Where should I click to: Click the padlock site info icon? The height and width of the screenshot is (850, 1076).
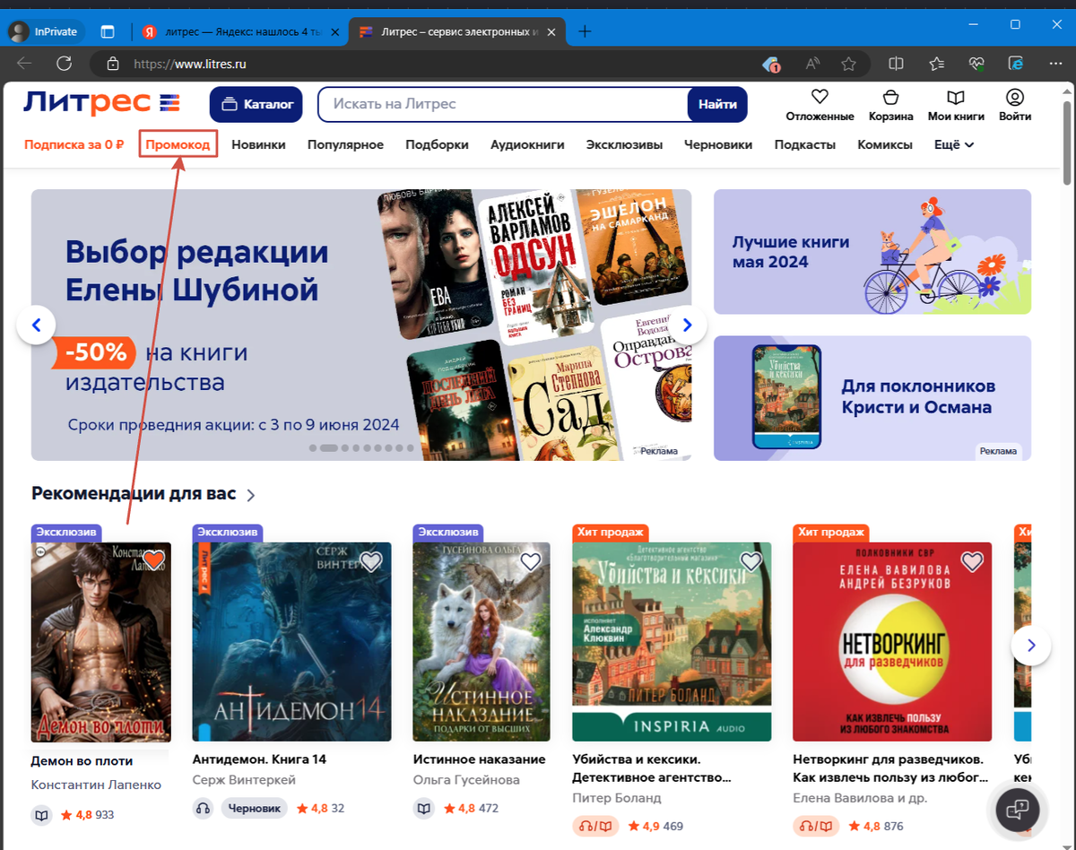point(113,64)
